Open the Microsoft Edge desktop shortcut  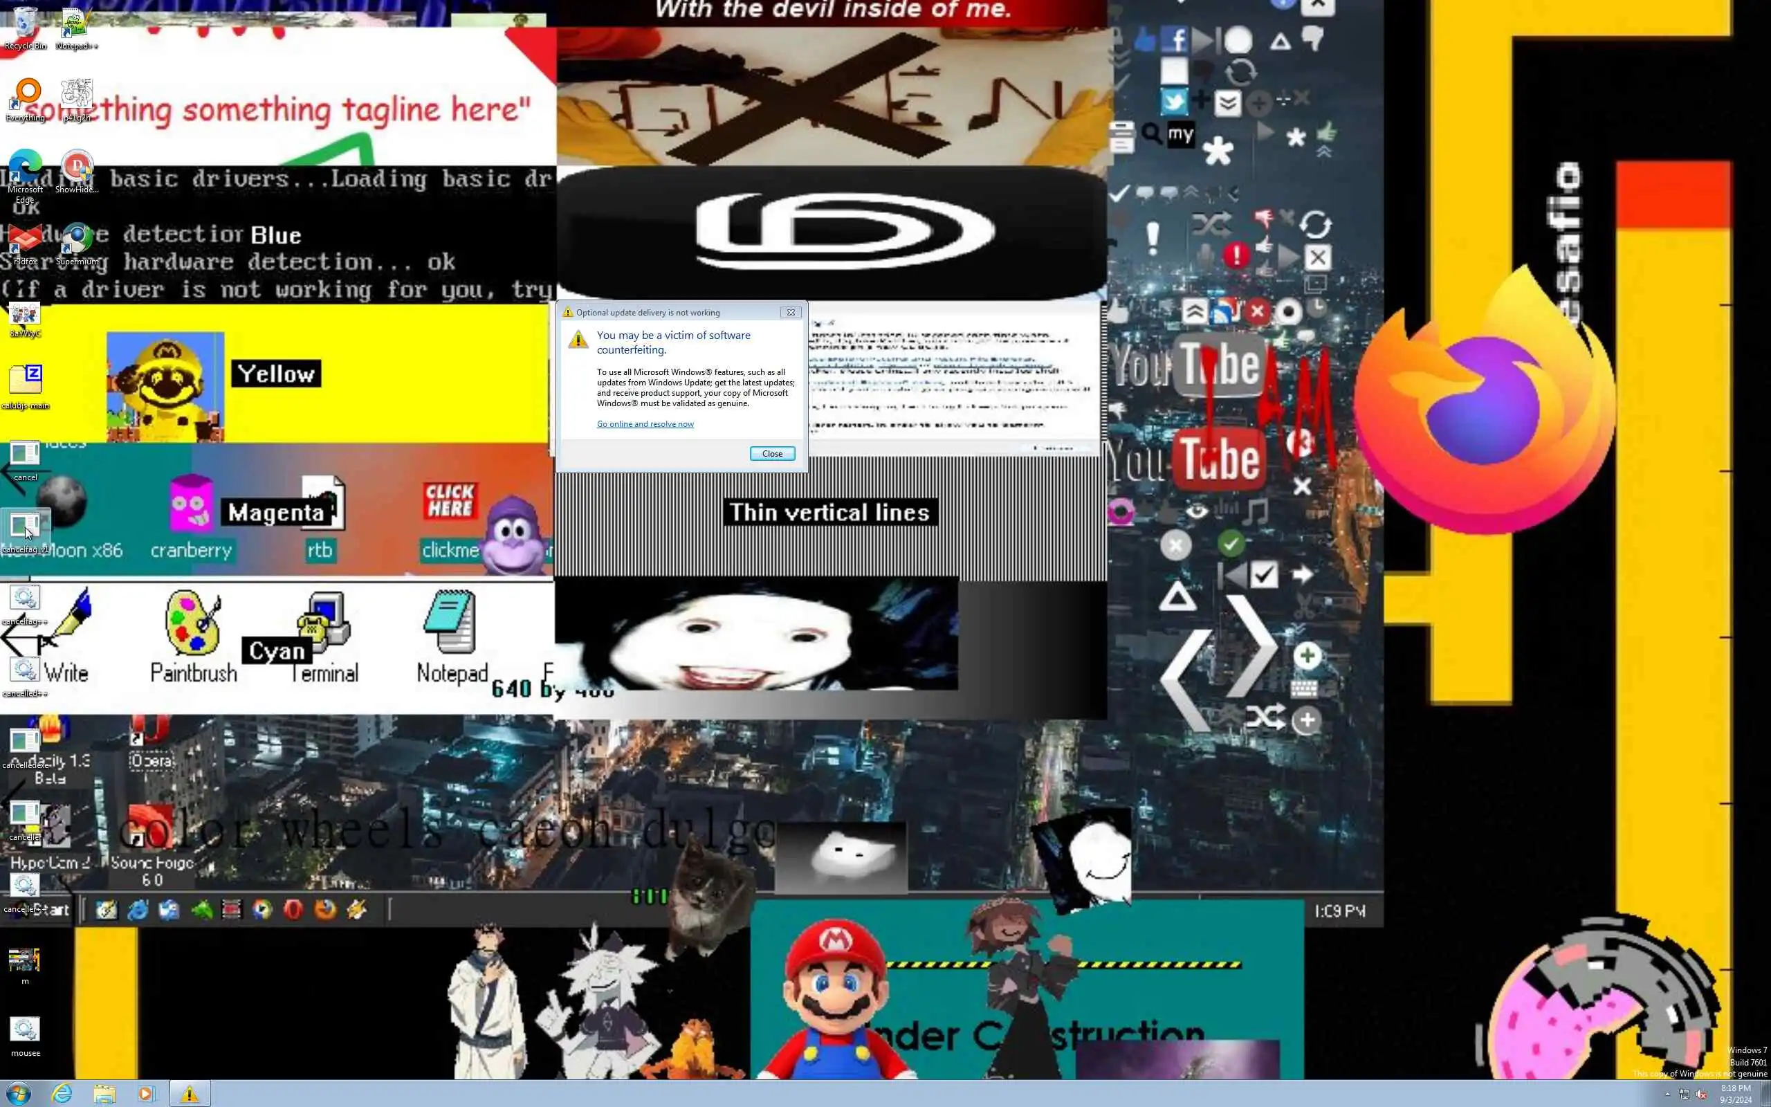pyautogui.click(x=25, y=168)
